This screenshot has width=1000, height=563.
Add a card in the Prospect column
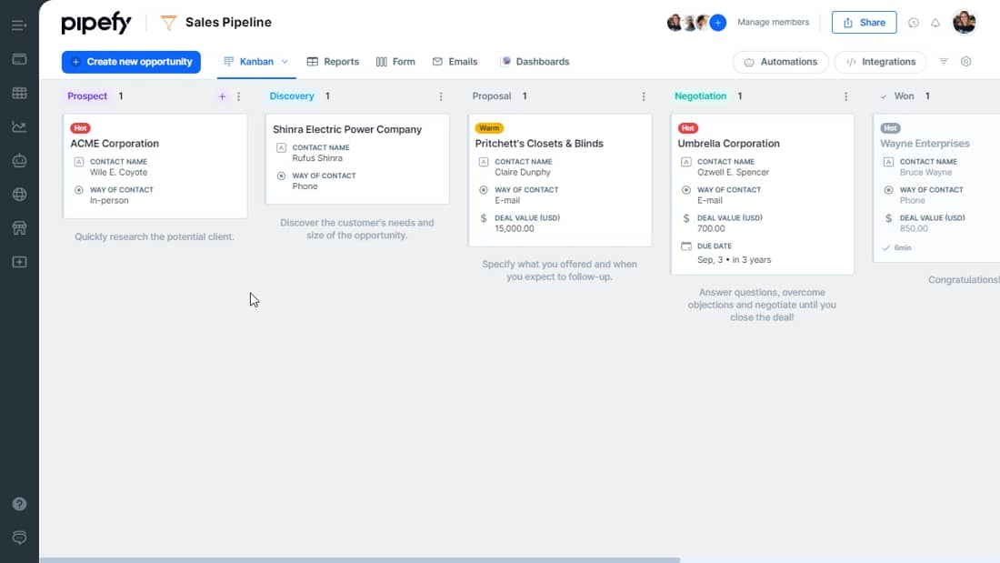pyautogui.click(x=222, y=96)
